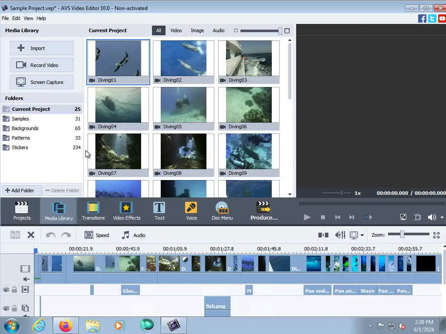Select the Diving05 video thumbnail
Image resolution: width=446 pixels, height=334 pixels.
pyautogui.click(x=183, y=108)
